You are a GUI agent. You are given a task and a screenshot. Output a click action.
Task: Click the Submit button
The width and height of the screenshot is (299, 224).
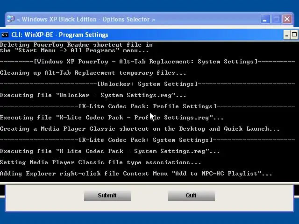point(107,196)
